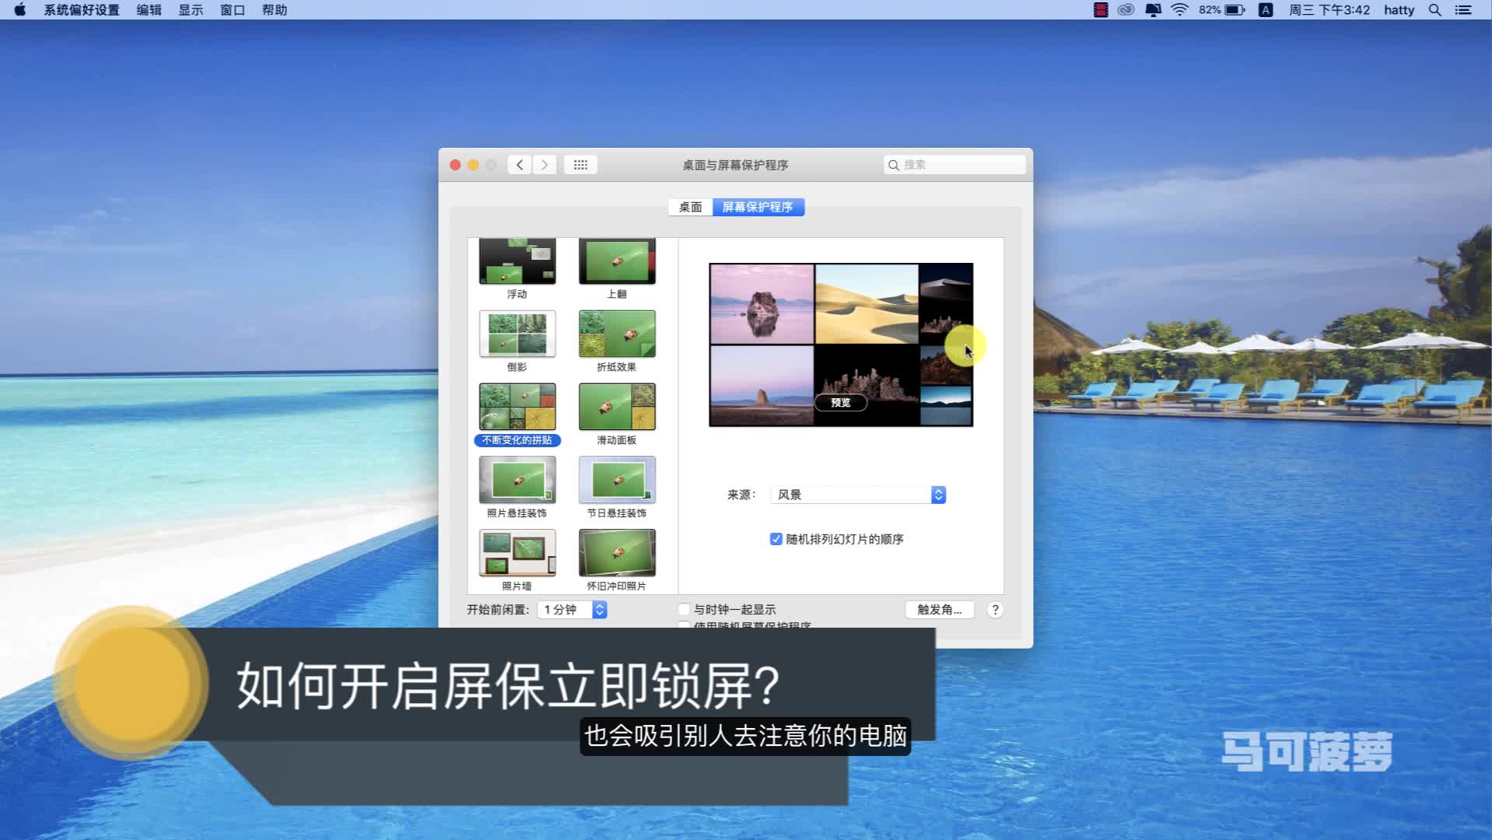This screenshot has width=1492, height=840.
Task: Select the 节日悬挂装饰 screensaver
Action: (x=616, y=478)
